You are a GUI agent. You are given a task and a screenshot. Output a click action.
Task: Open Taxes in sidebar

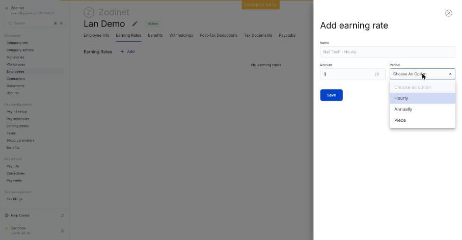pyautogui.click(x=11, y=134)
